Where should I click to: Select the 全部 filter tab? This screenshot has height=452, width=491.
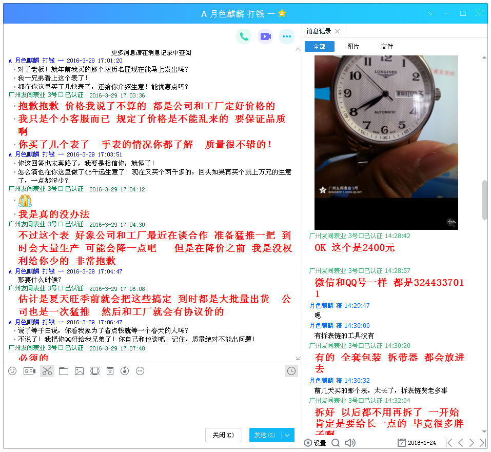click(320, 47)
